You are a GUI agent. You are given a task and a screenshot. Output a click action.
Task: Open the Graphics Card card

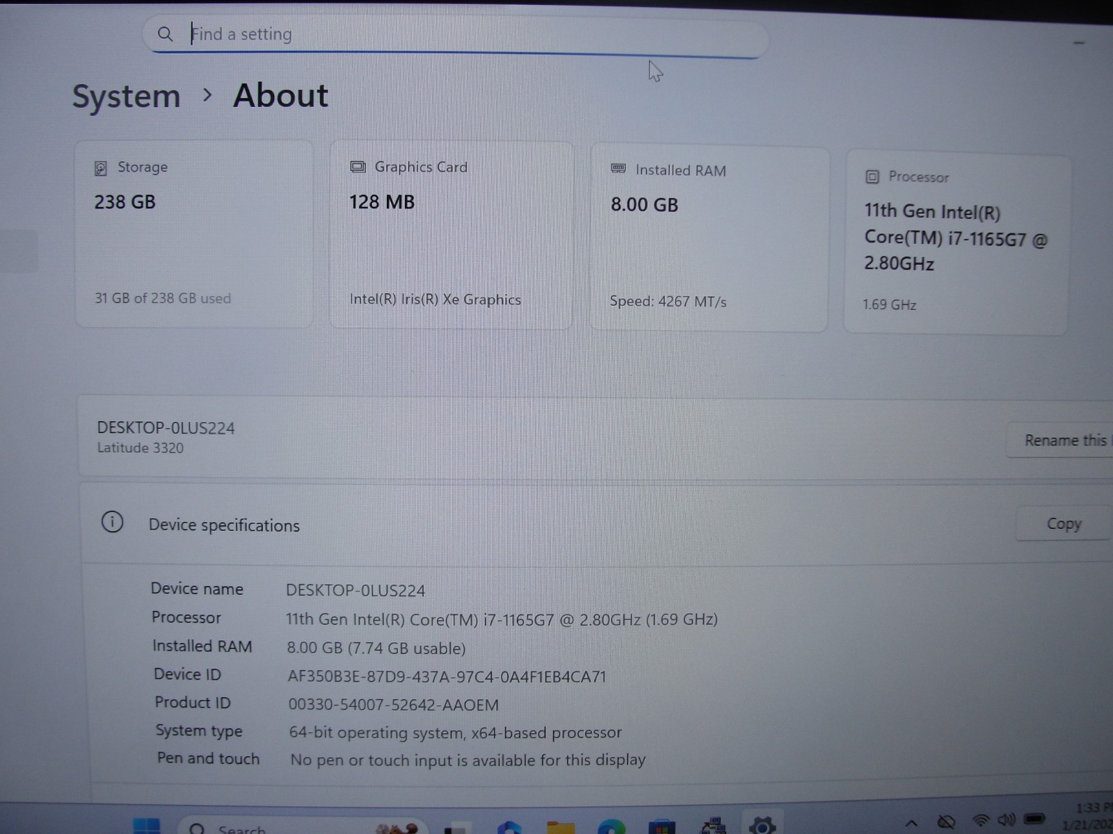(451, 235)
